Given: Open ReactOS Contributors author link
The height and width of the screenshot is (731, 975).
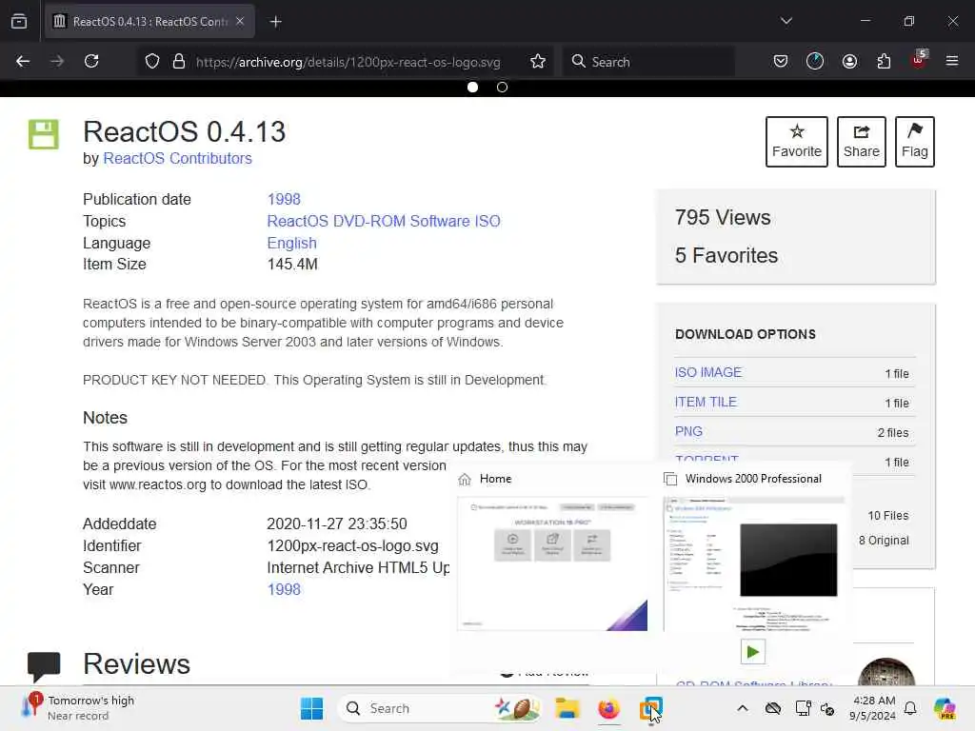Looking at the screenshot, I should point(177,159).
